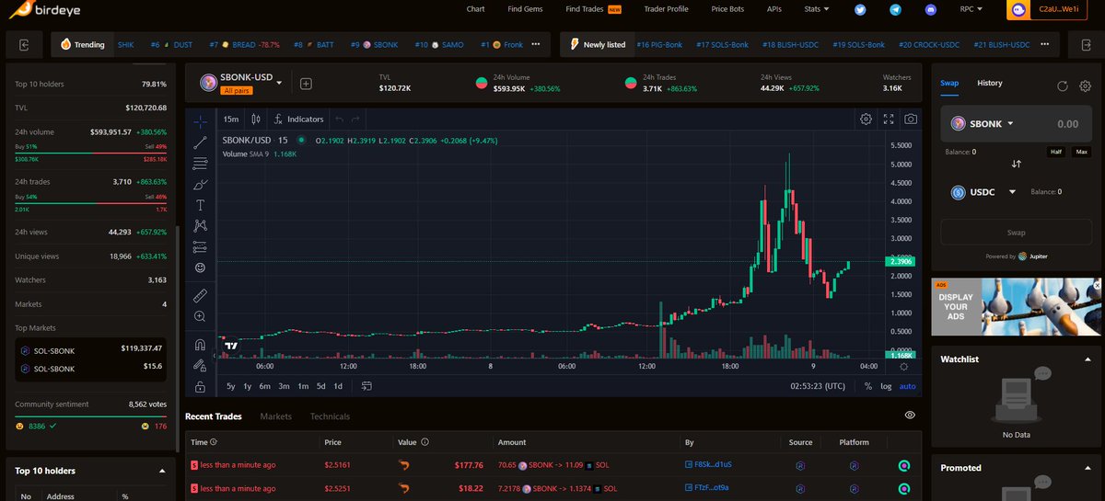
Task: Open the Chart nav item
Action: coord(475,9)
